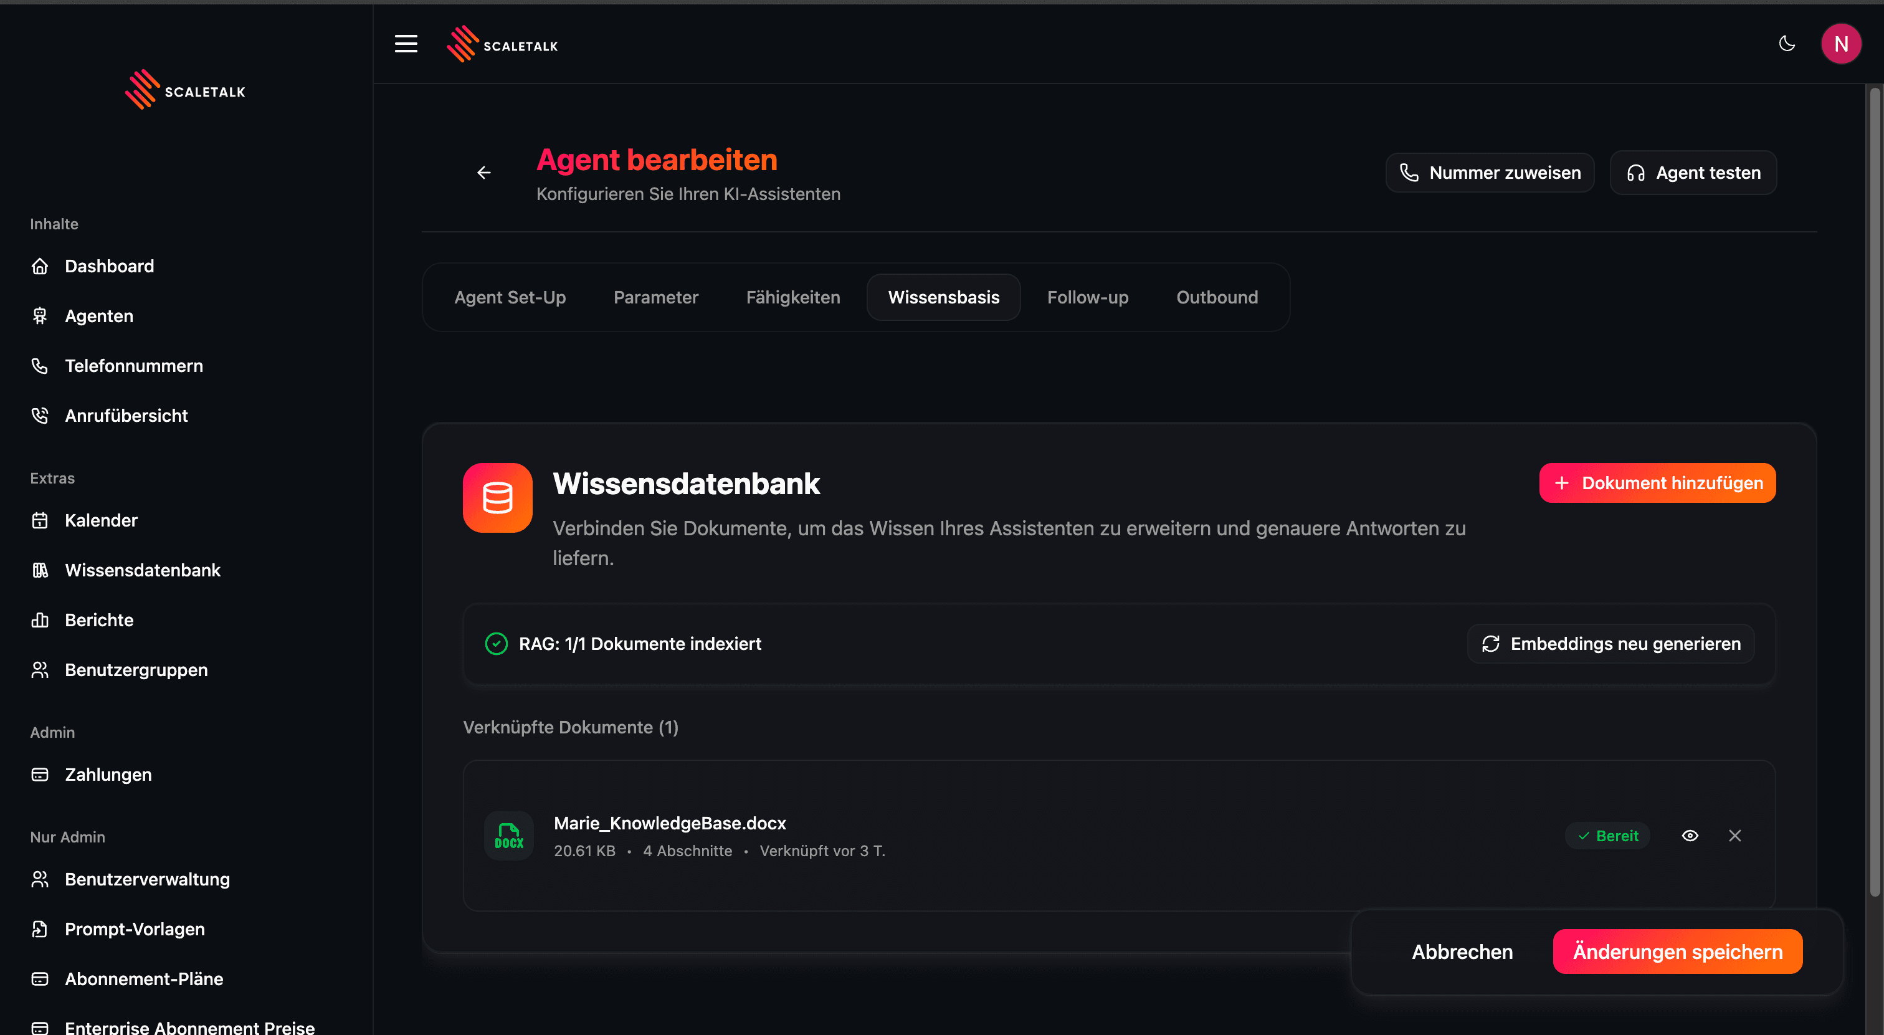Click the back arrow beside Agent bearbeiten
This screenshot has width=1884, height=1035.
(x=483, y=173)
